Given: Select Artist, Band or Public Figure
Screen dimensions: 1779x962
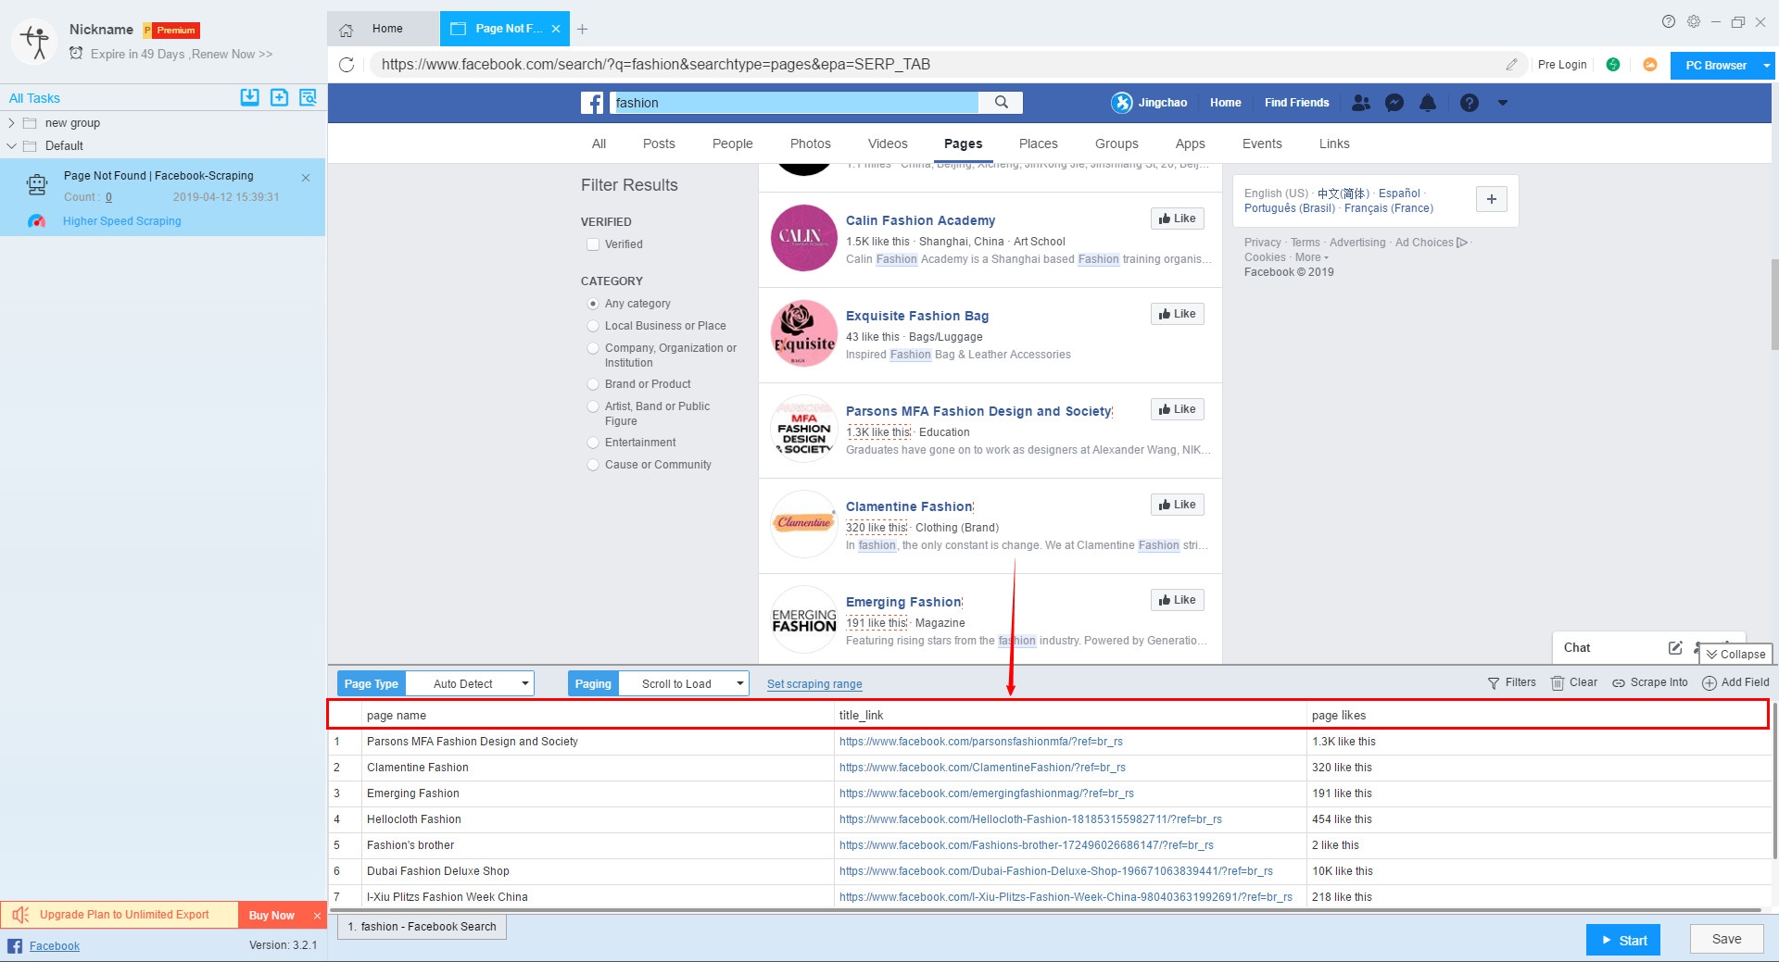Looking at the screenshot, I should [x=593, y=406].
